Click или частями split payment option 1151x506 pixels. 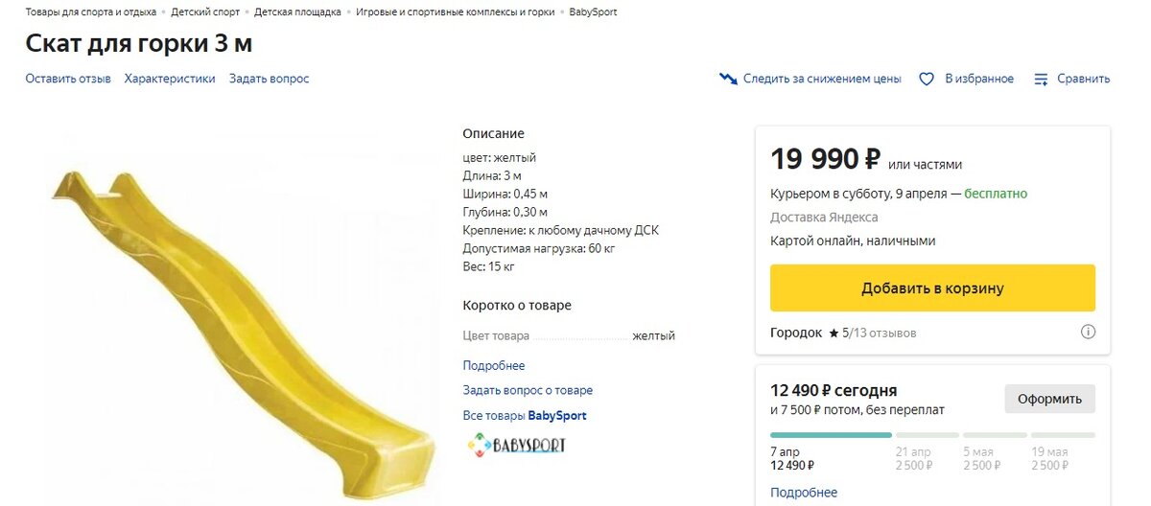point(925,165)
